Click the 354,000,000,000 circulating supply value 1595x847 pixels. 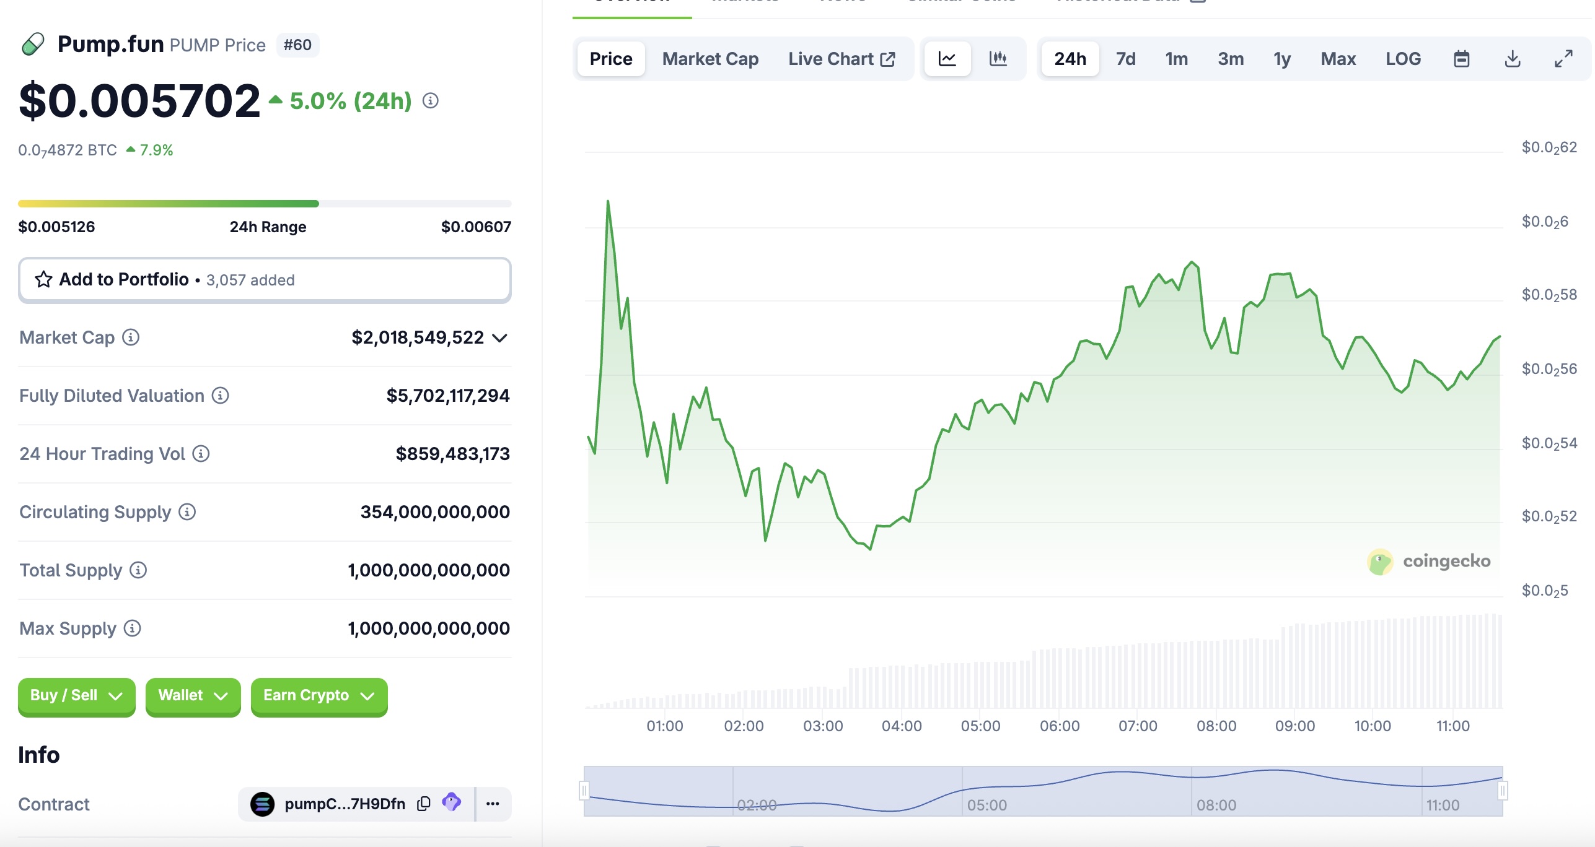point(435,512)
